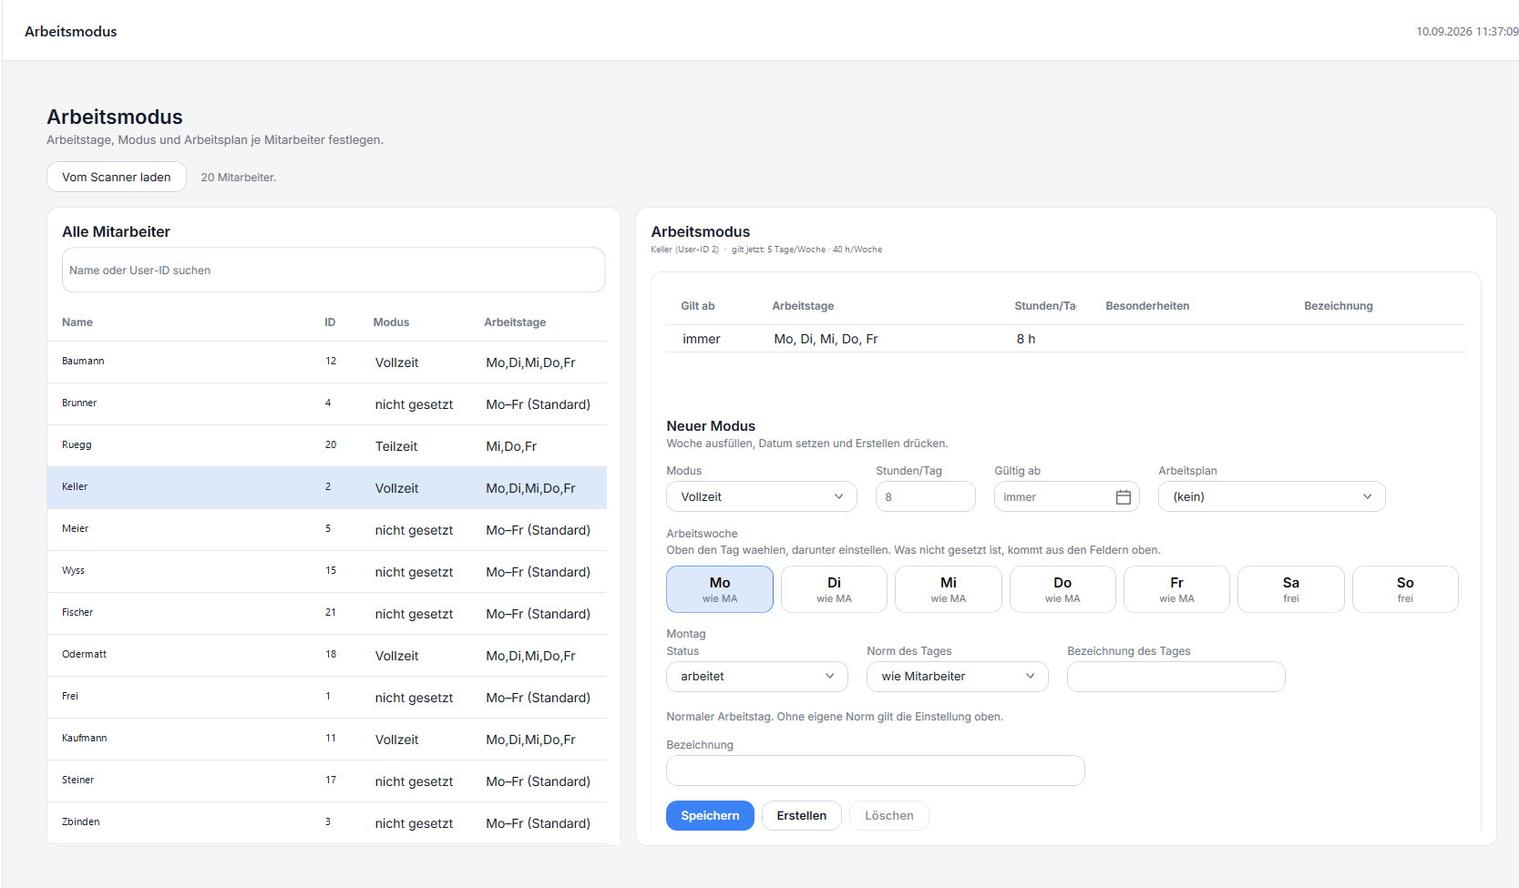Select employee row Steiner
This screenshot has height=888, width=1519.
click(327, 781)
